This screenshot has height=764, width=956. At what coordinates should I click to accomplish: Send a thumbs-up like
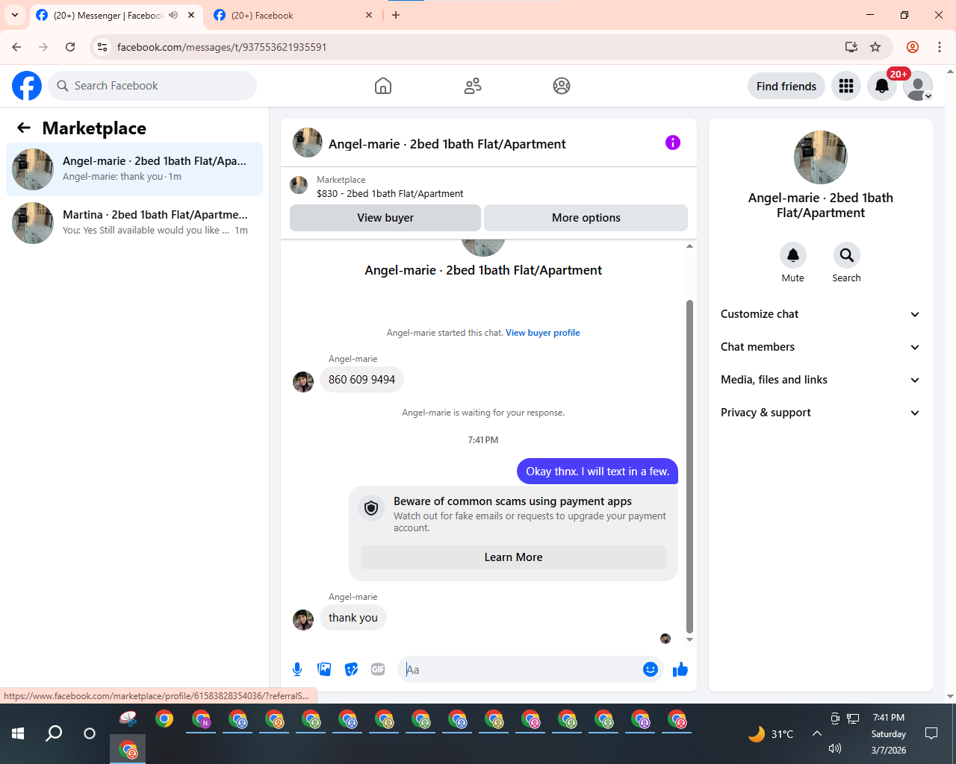[x=680, y=669]
